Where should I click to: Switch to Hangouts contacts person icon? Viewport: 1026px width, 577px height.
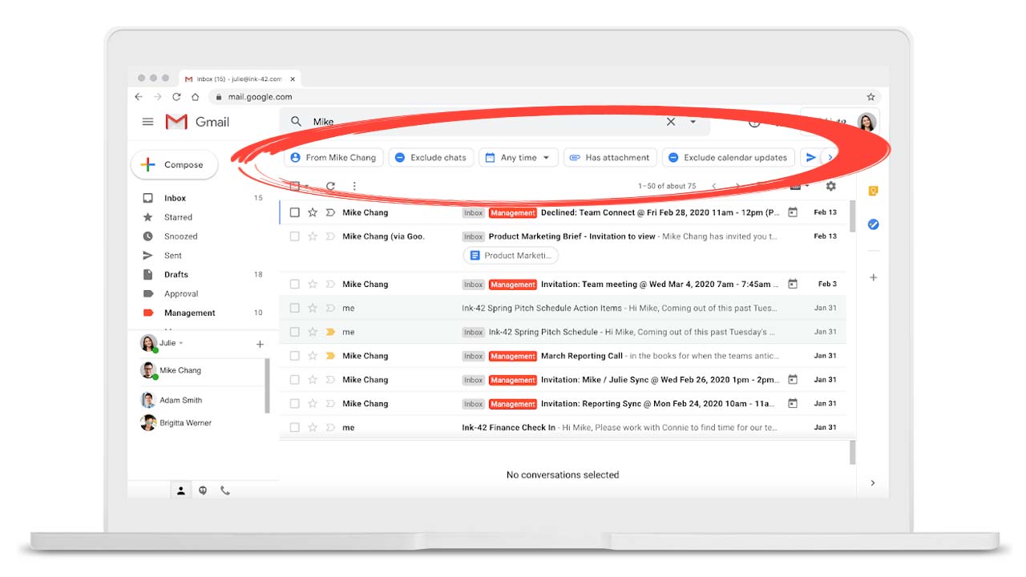tap(181, 490)
